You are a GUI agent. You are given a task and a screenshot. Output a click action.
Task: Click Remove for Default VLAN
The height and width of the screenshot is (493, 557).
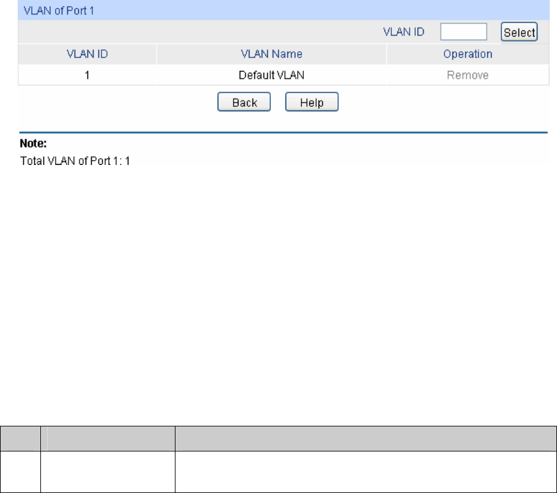tap(468, 75)
